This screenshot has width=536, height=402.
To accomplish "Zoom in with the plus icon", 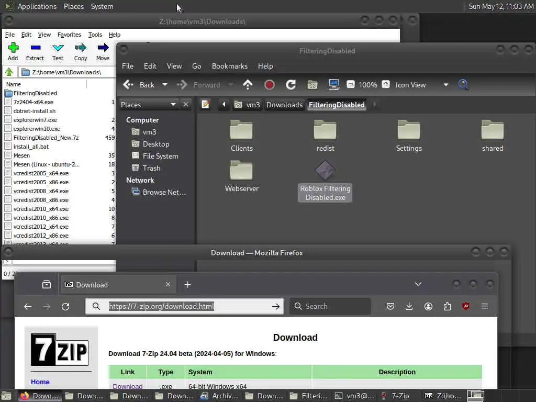I will point(386,84).
